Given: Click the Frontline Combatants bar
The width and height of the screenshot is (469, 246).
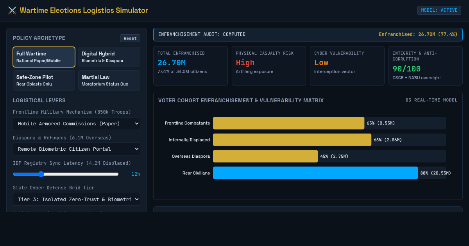Looking at the screenshot, I should click(x=288, y=123).
